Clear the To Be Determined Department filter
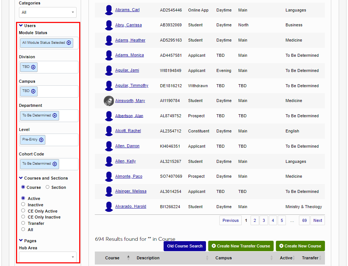 click(55, 115)
